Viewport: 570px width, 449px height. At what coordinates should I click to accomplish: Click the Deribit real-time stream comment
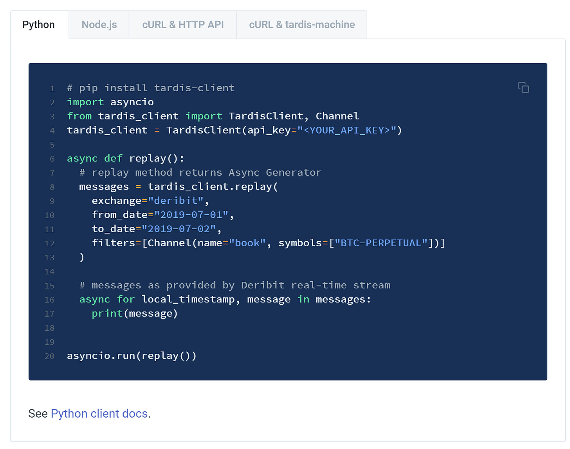click(235, 285)
